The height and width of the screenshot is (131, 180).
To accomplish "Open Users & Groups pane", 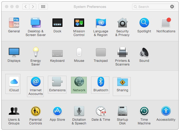I will [14, 115].
